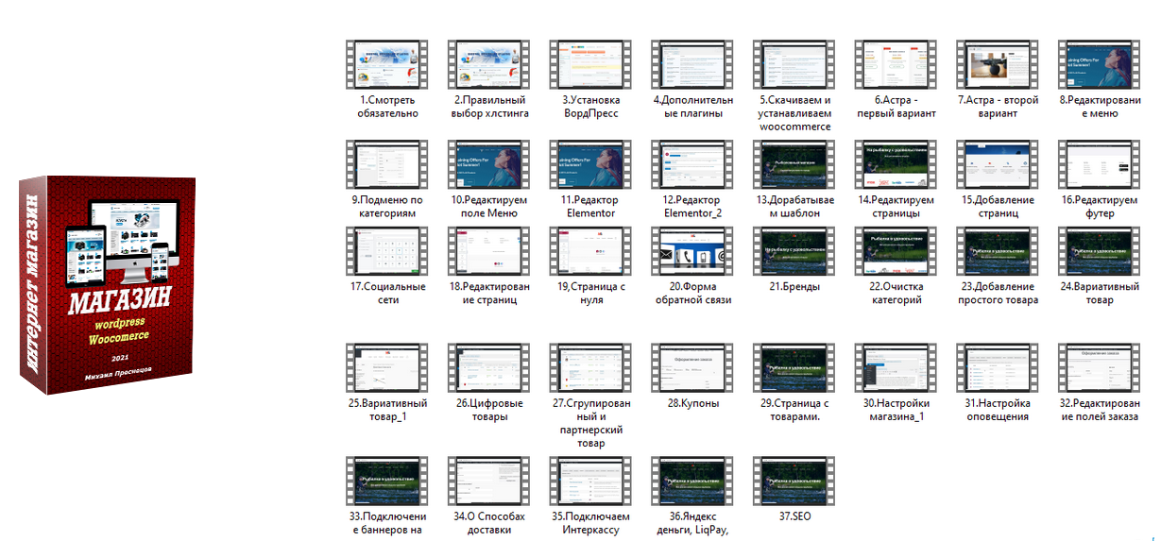The height and width of the screenshot is (541, 1161).
Task: Click 20.Форма обратной связи video icon
Action: (691, 253)
